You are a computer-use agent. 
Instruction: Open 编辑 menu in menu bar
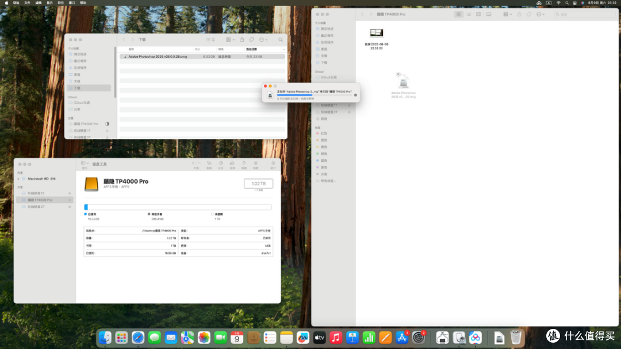(39, 3)
